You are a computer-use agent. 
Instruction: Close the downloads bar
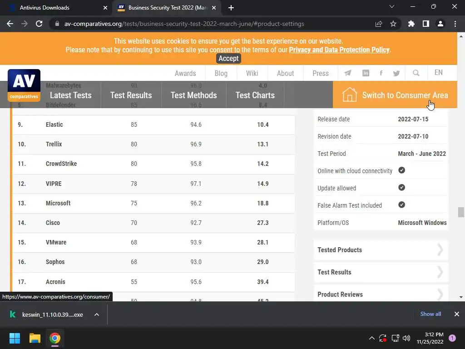(x=457, y=314)
